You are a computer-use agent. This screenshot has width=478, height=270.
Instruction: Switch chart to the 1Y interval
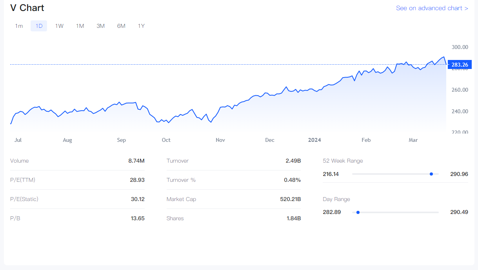[141, 26]
